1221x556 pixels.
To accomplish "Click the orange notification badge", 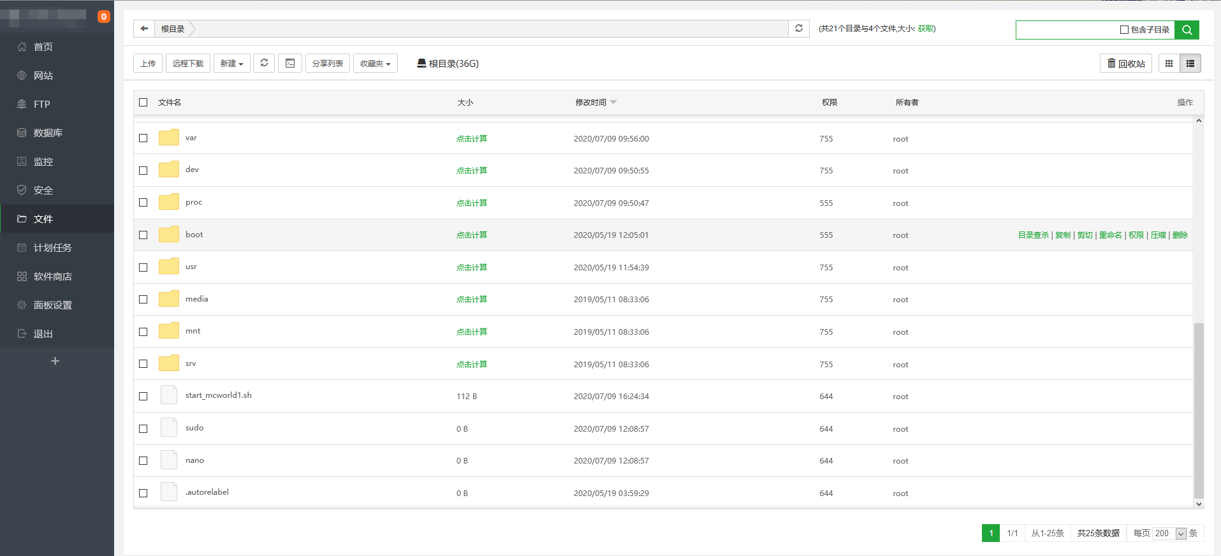I will 103,17.
